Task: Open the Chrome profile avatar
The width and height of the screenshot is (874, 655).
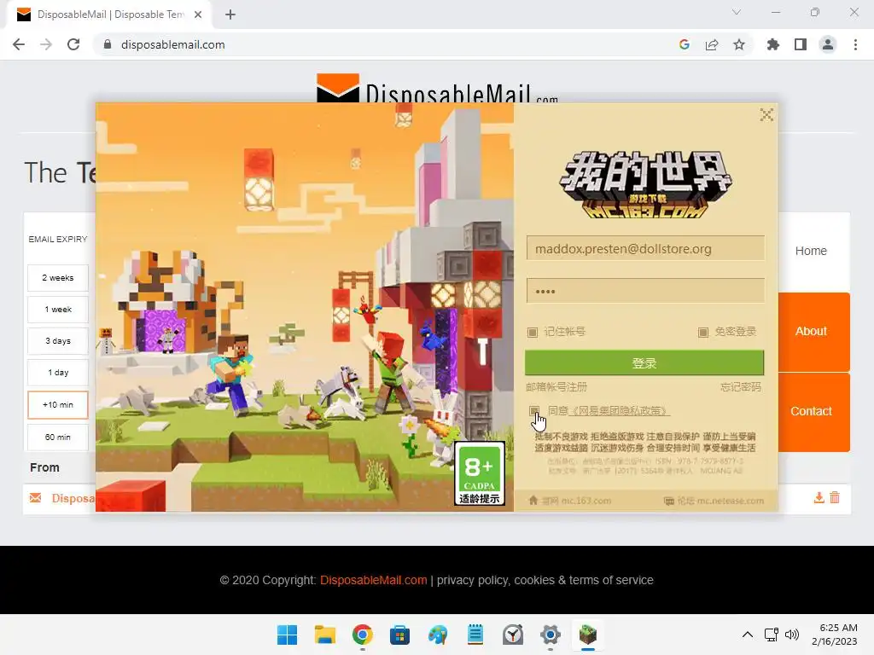Action: 828,44
